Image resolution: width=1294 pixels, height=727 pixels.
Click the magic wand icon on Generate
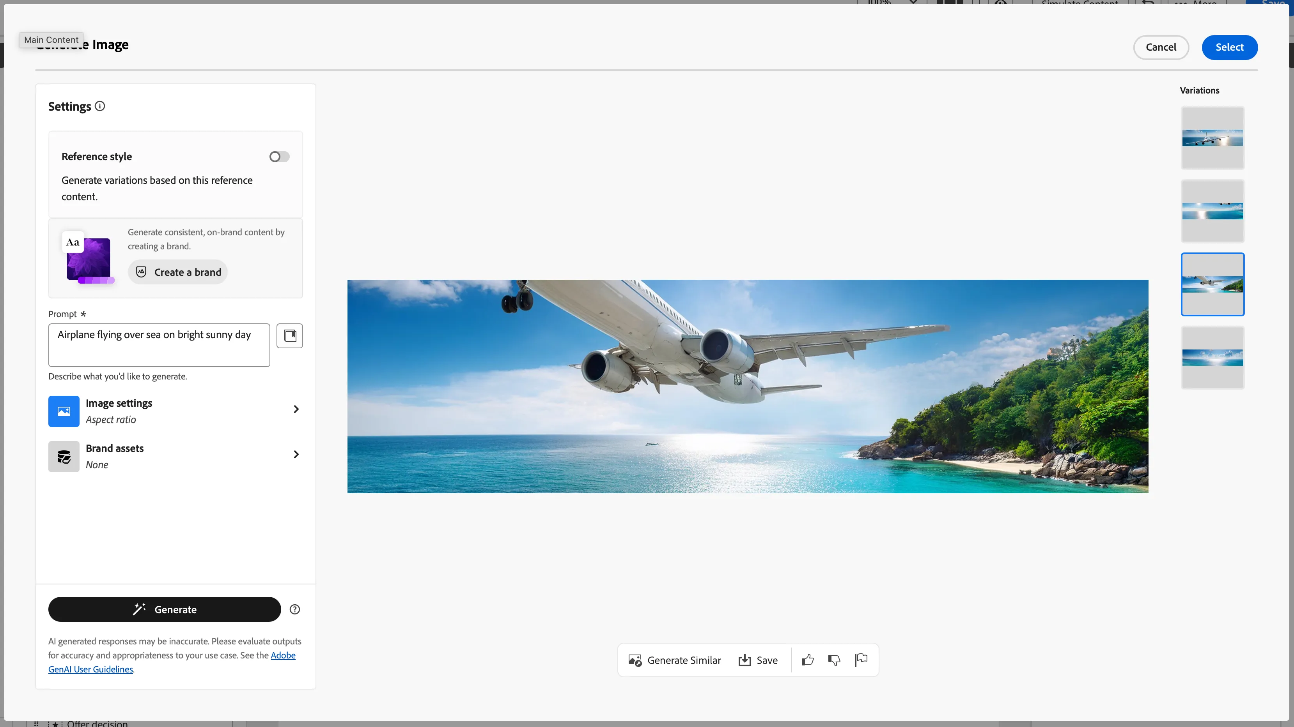pyautogui.click(x=139, y=609)
